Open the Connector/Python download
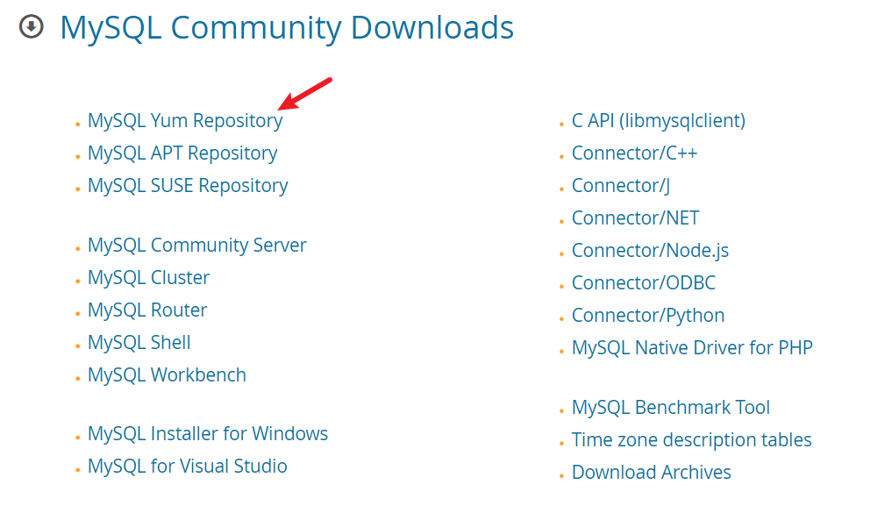Image resolution: width=892 pixels, height=506 pixels. (x=648, y=316)
